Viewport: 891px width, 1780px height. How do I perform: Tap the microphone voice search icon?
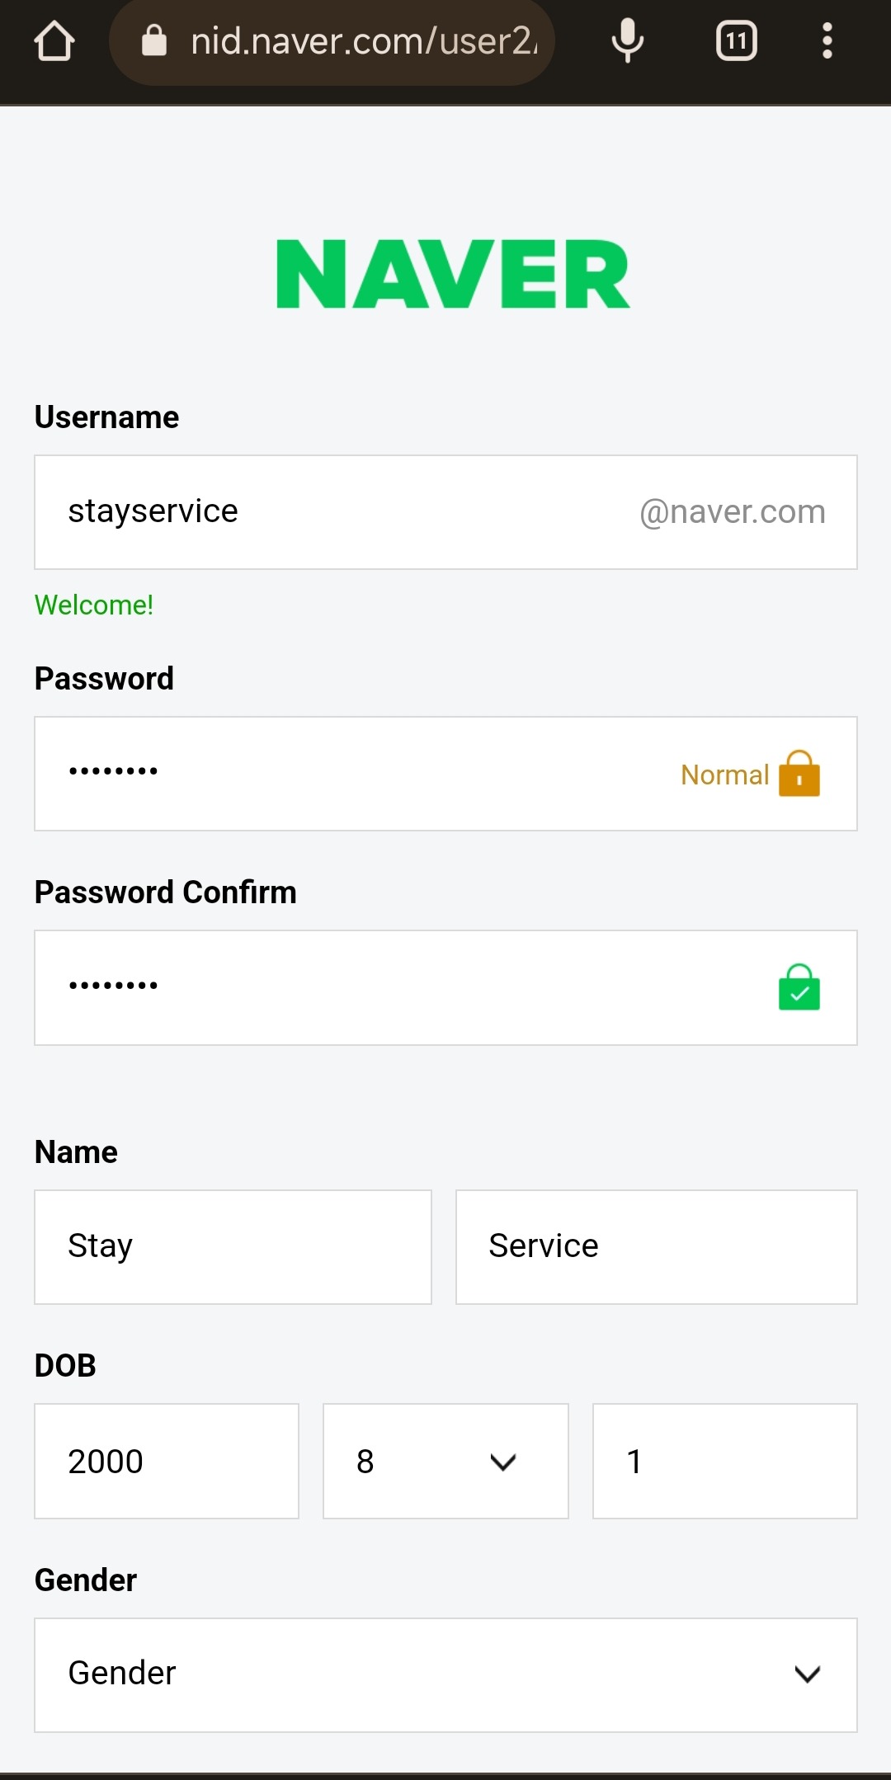[x=627, y=40]
